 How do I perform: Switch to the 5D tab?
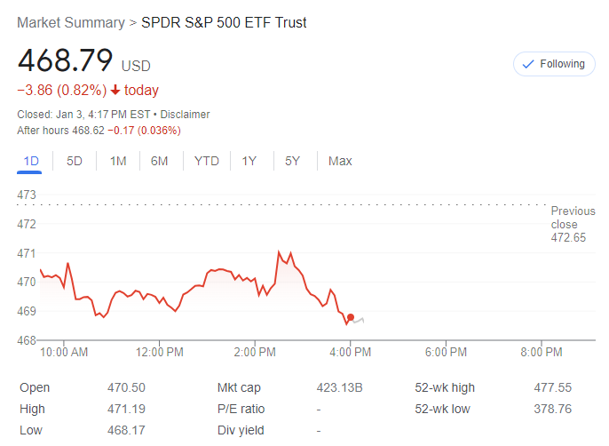(x=75, y=161)
